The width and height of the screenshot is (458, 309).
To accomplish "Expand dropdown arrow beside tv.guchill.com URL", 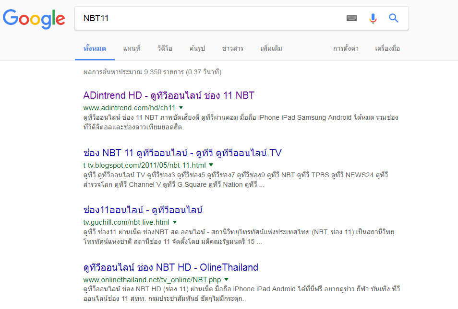I will [x=175, y=222].
